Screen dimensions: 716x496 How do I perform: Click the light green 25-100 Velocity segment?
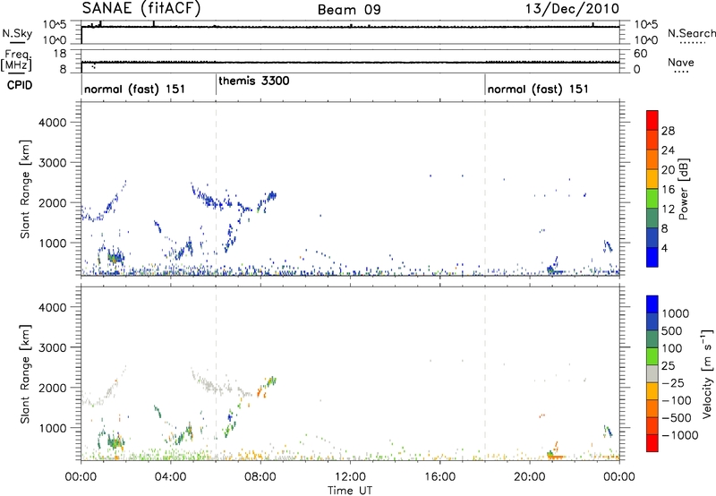pyautogui.click(x=652, y=356)
